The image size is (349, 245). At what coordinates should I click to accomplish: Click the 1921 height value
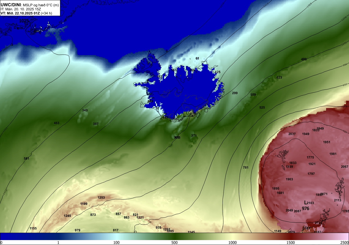click(312, 164)
